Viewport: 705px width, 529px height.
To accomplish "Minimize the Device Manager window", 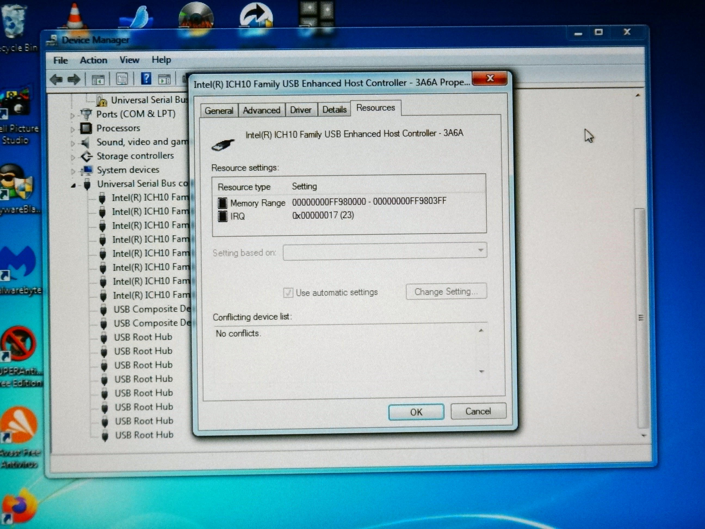I will tap(579, 33).
